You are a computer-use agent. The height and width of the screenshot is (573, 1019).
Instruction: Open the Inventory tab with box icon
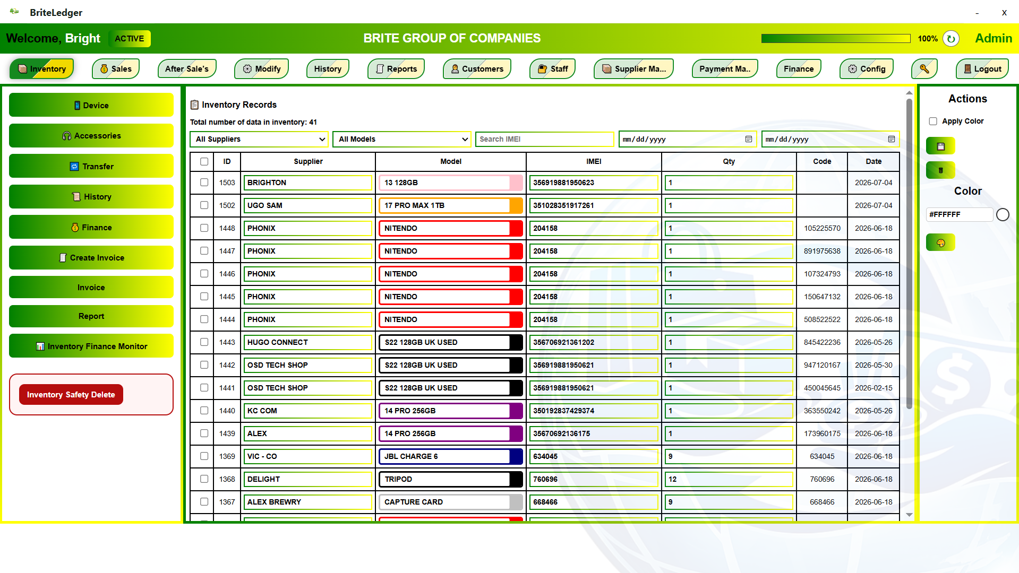pos(42,69)
